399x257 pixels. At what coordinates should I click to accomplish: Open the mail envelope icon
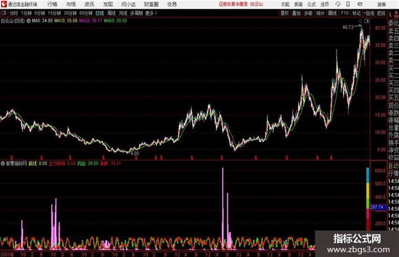pos(360,4)
